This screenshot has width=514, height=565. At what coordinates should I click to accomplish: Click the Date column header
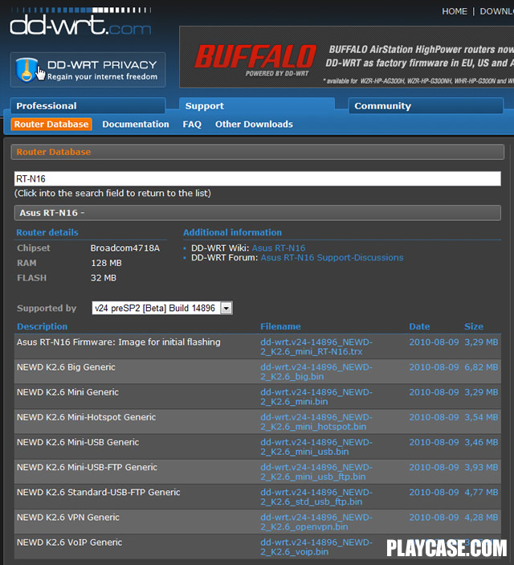[x=419, y=326]
